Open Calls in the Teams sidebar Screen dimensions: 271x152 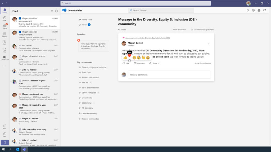point(5,42)
